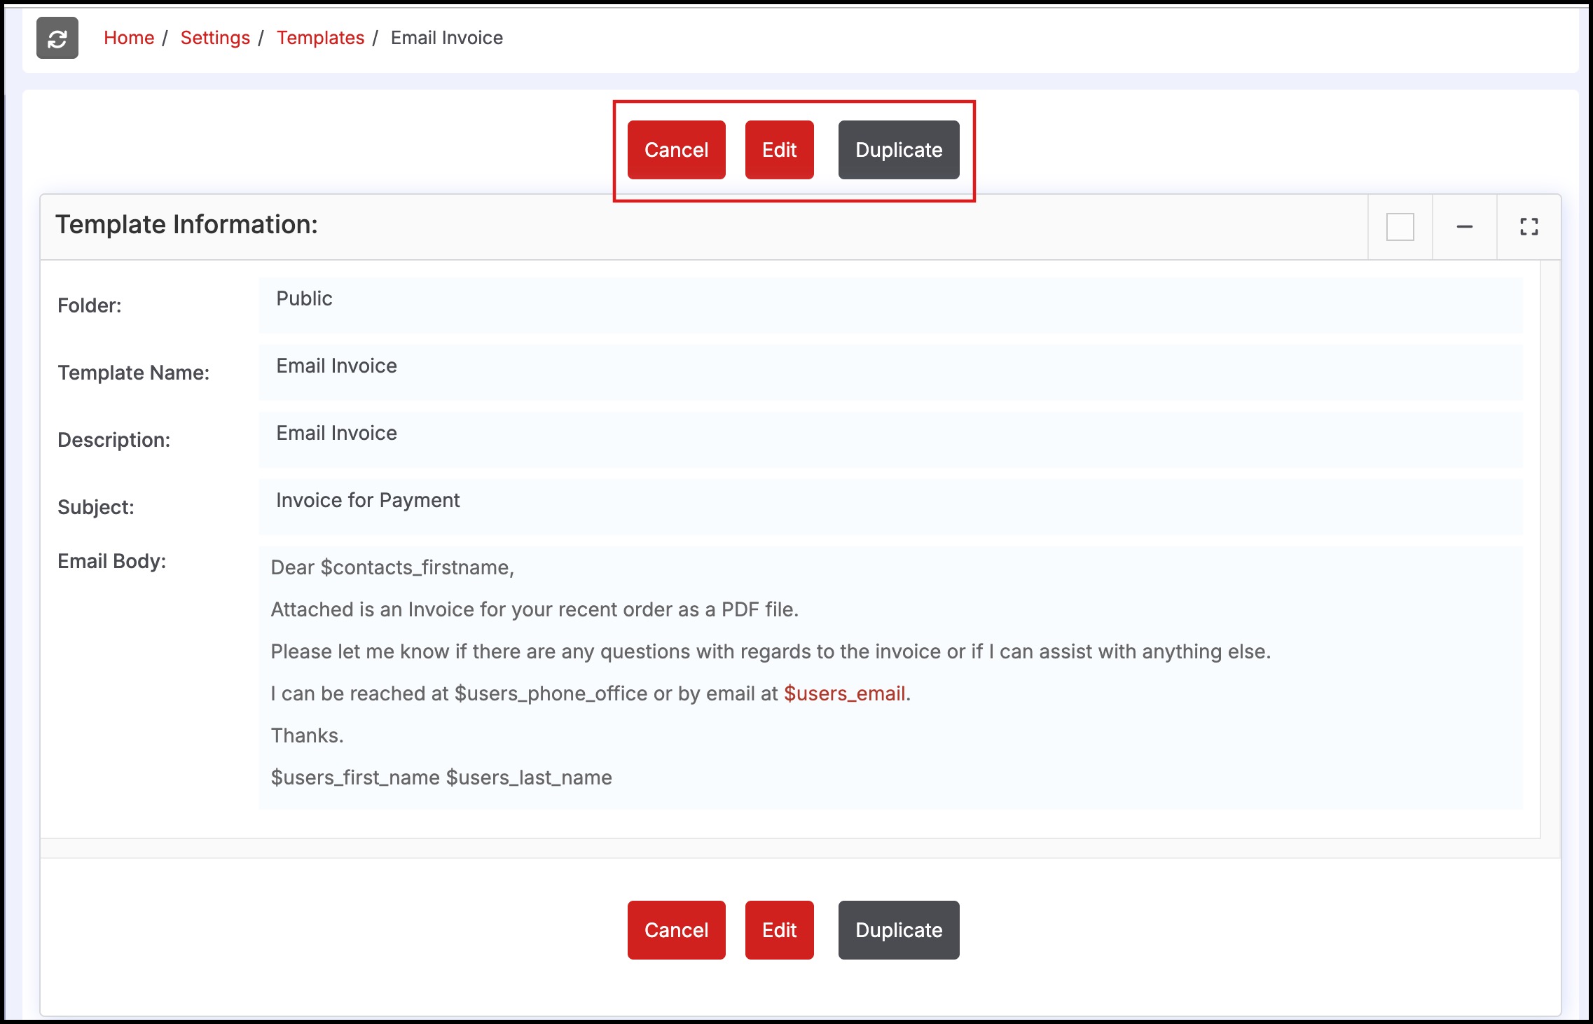
Task: Click the bottom Edit button
Action: tap(779, 930)
